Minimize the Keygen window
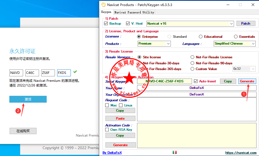The image size is (259, 156). coord(228,5)
